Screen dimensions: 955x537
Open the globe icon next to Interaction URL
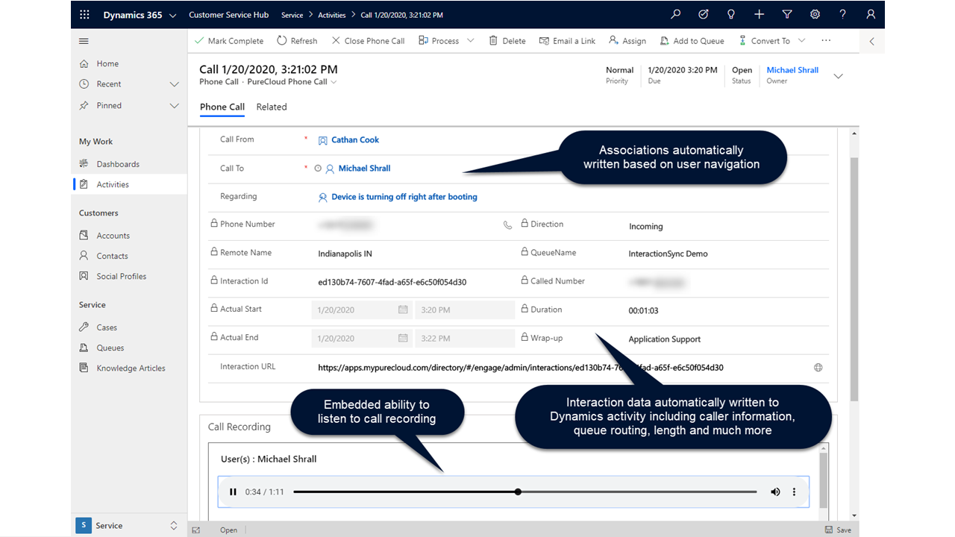(818, 368)
